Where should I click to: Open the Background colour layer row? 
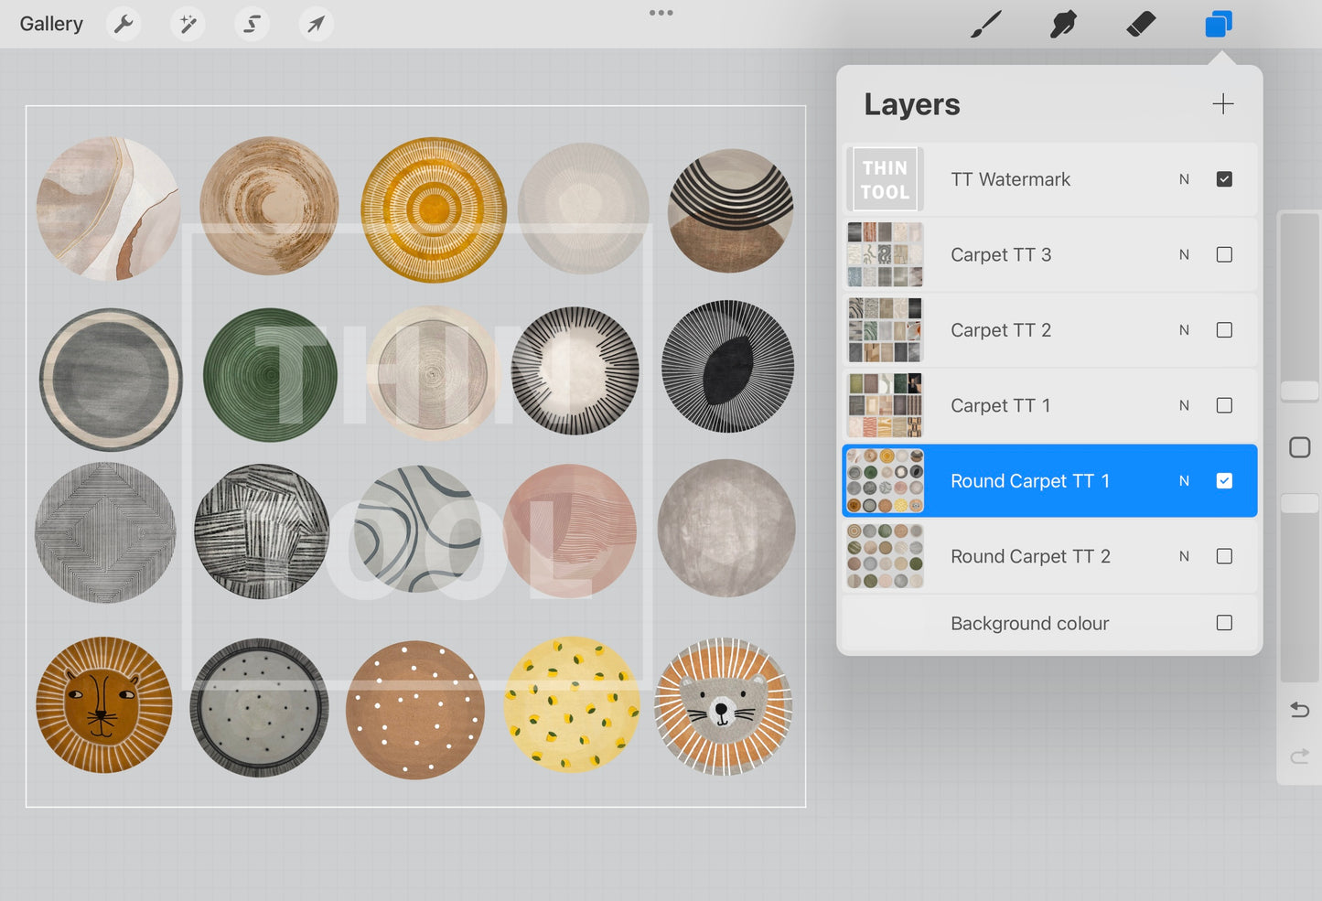point(1049,623)
